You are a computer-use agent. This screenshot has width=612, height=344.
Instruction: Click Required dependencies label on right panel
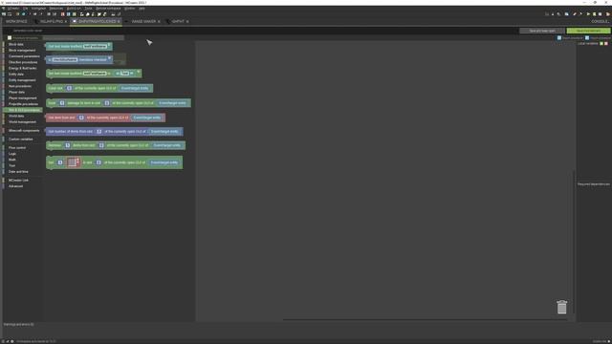click(x=593, y=184)
